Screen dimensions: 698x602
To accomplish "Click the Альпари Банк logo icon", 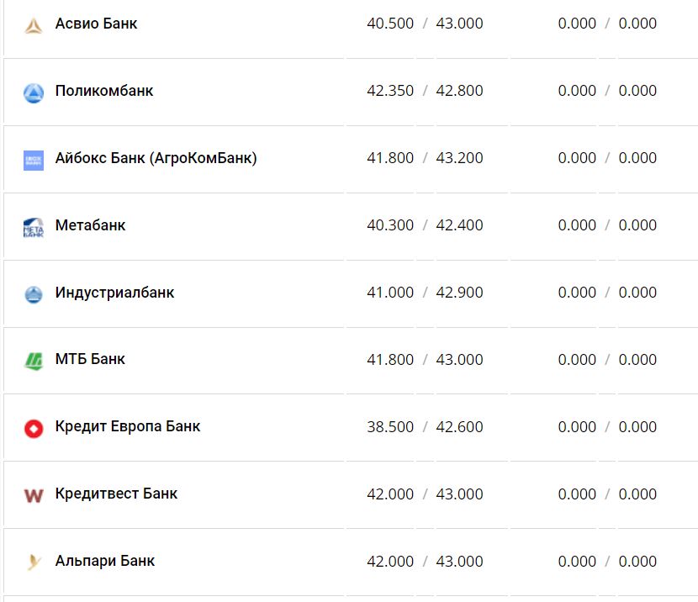I will (x=33, y=562).
